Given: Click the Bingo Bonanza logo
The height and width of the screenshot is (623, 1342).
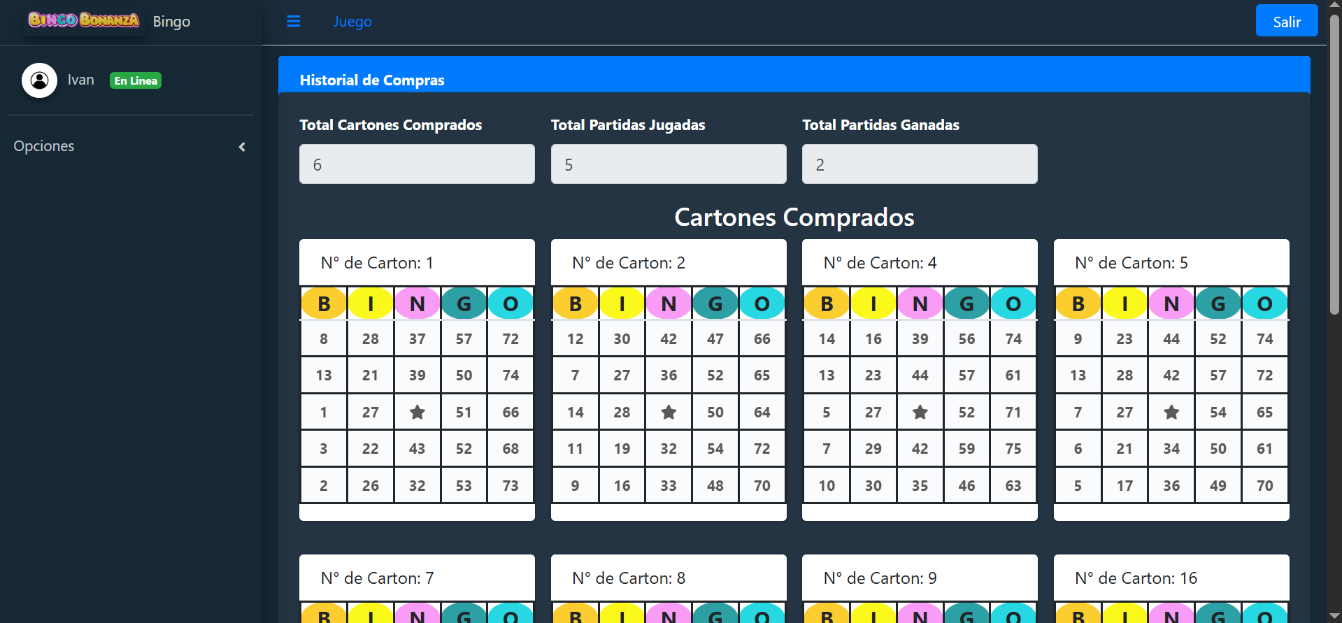Looking at the screenshot, I should click(84, 20).
